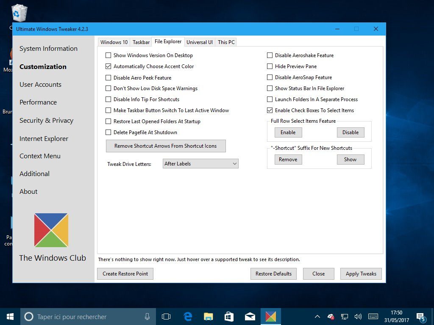Click the OneDrive tray icon
Image resolution: width=434 pixels, height=325 pixels.
[331, 317]
